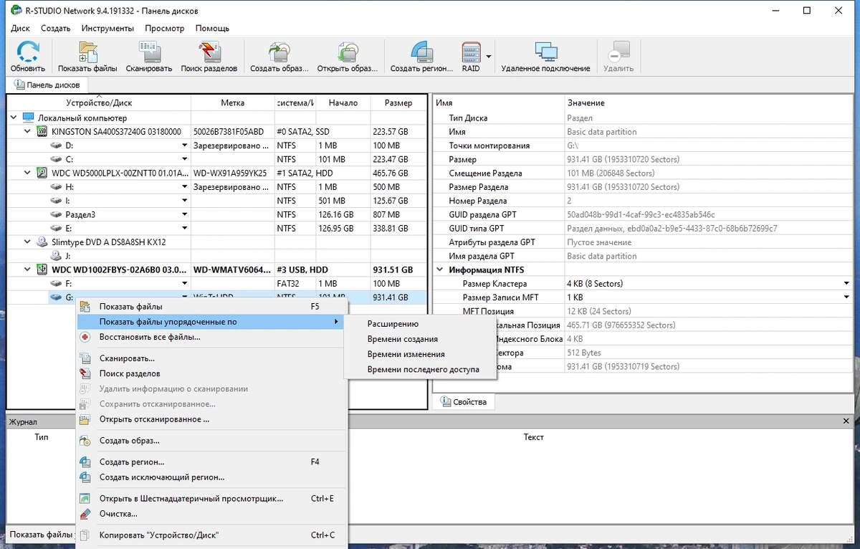Select the Панель дисков tab
860x549 pixels.
[x=47, y=85]
